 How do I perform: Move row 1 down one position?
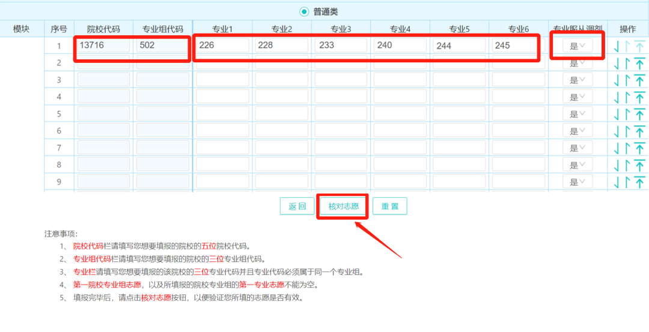[x=617, y=47]
